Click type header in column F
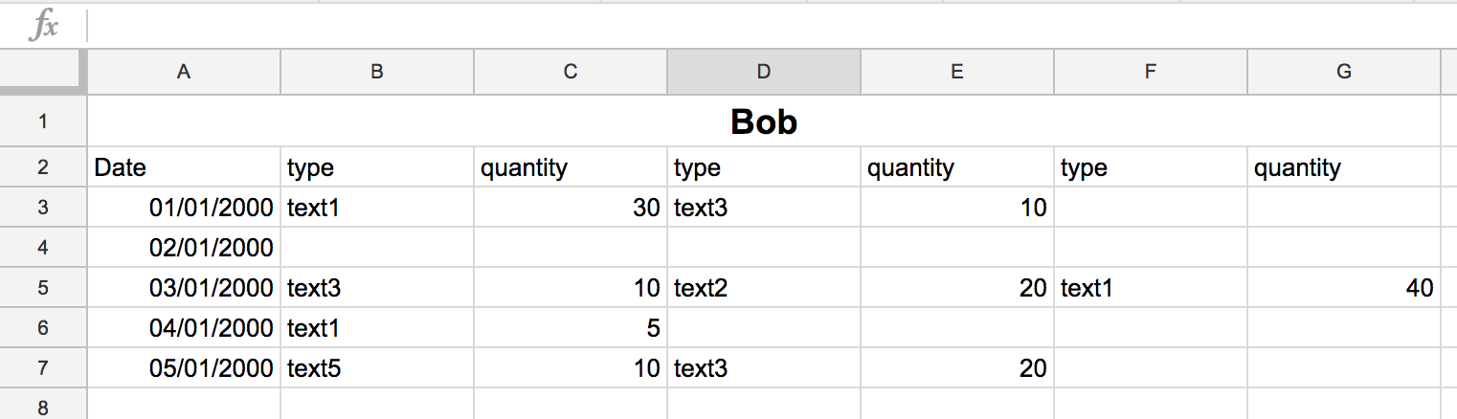 pos(1150,168)
